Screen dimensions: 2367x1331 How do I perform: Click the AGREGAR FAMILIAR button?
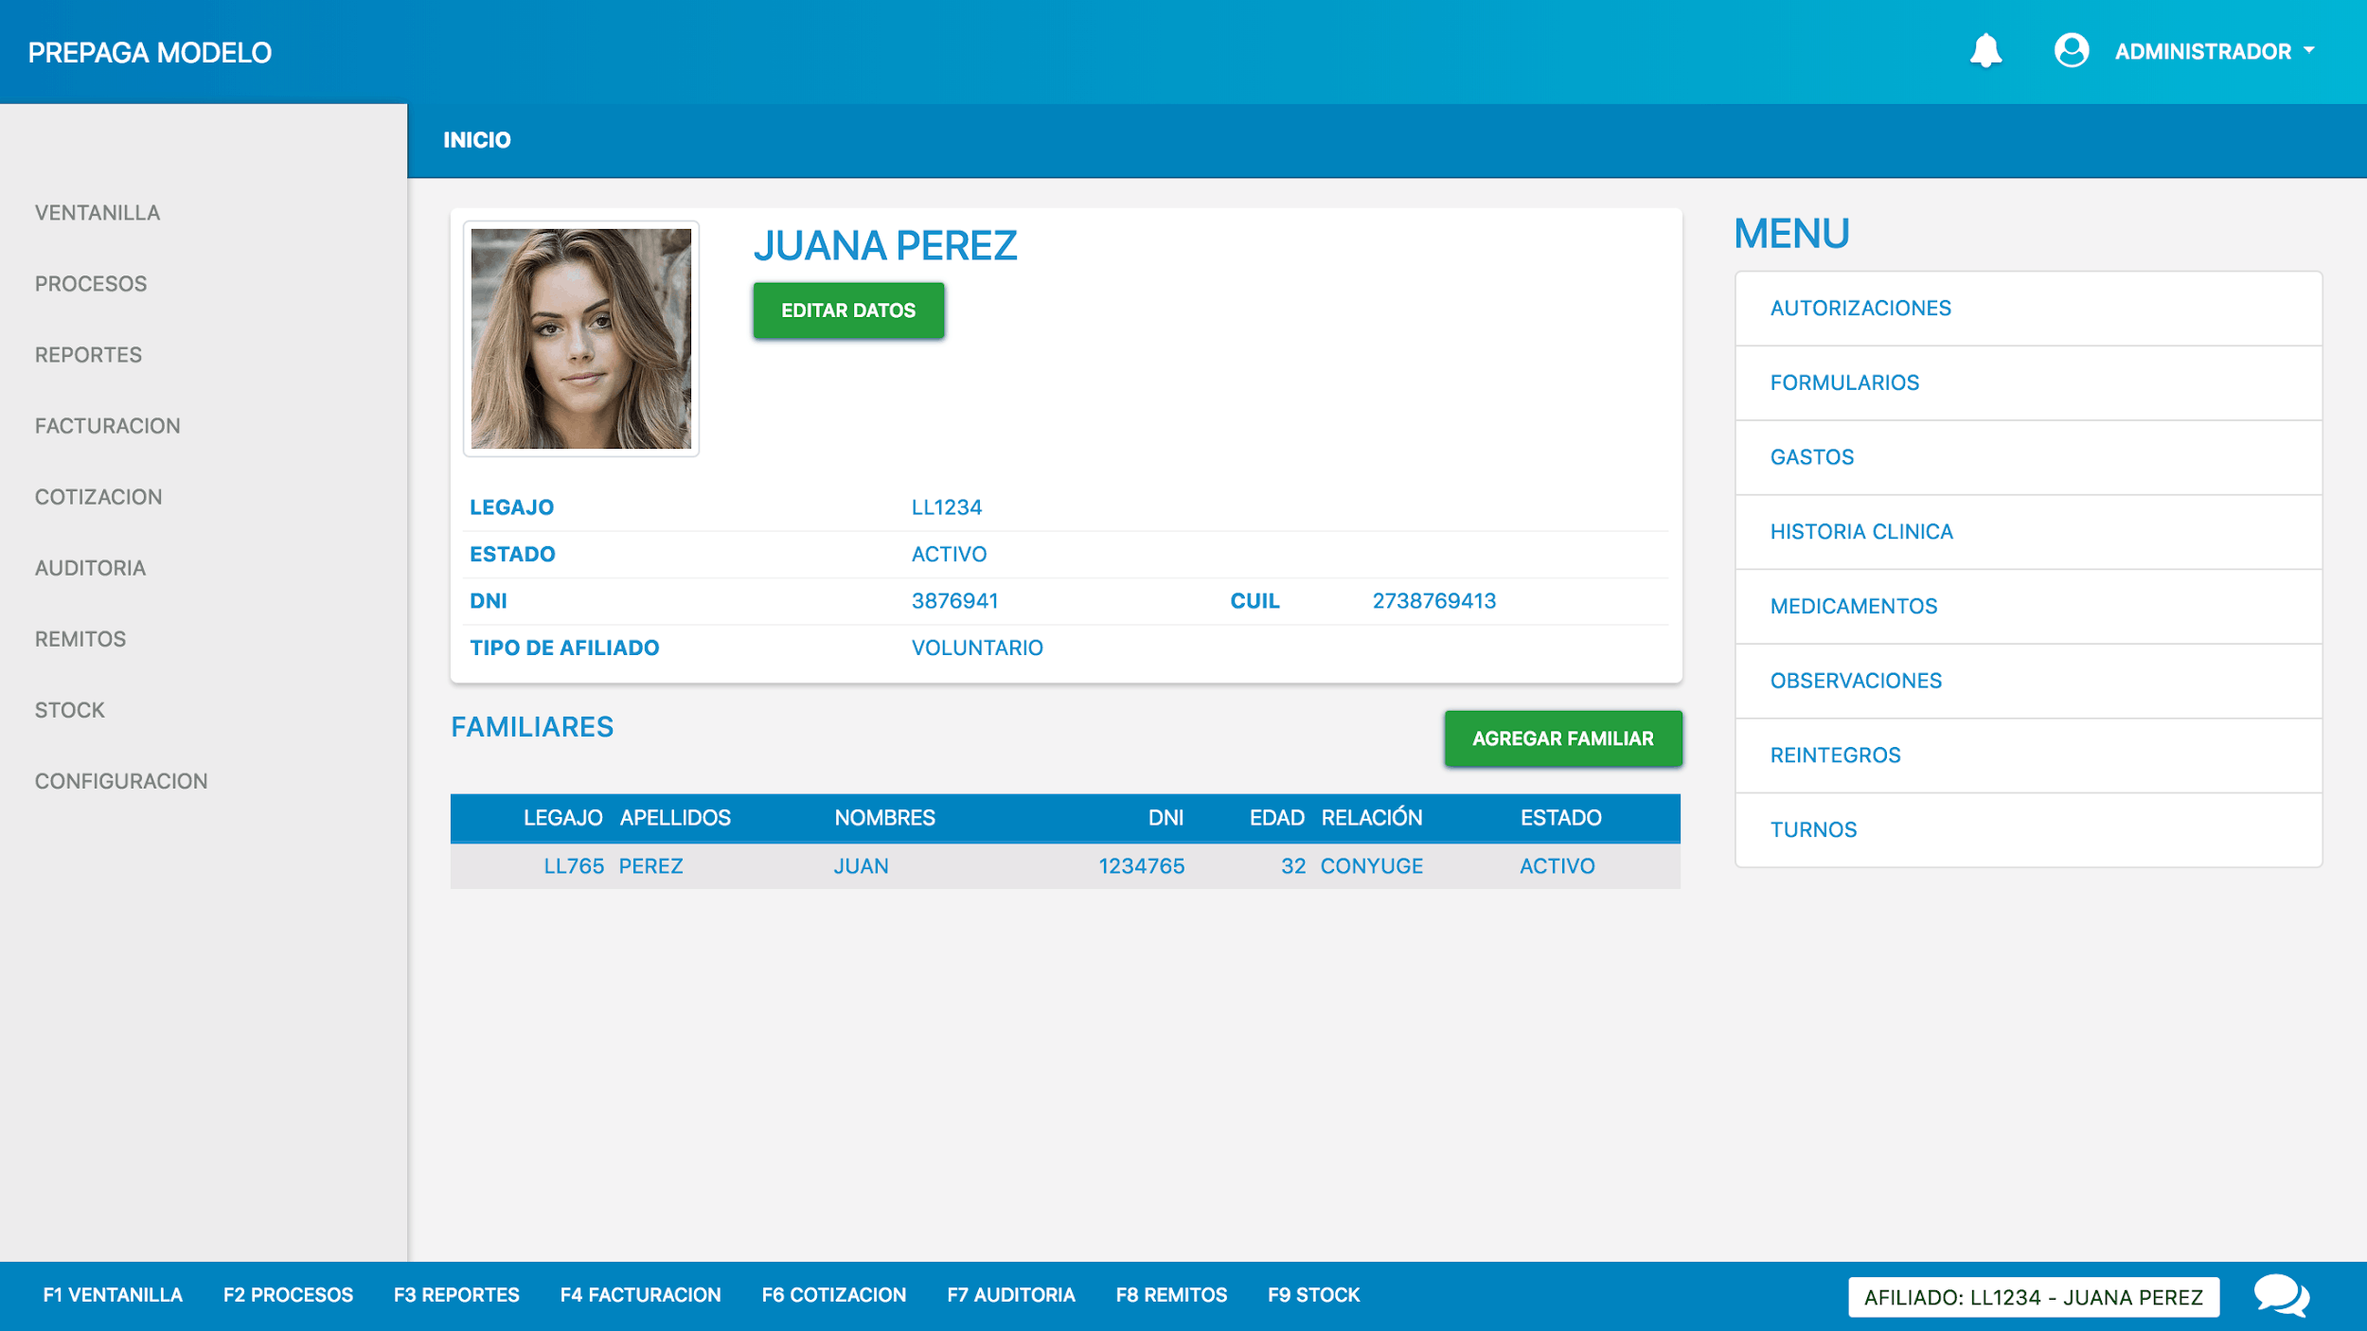coord(1562,738)
